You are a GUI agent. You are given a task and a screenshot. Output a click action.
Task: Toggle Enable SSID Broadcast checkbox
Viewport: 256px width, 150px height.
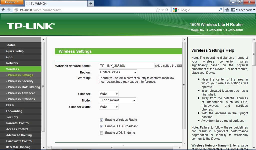tap(101, 126)
